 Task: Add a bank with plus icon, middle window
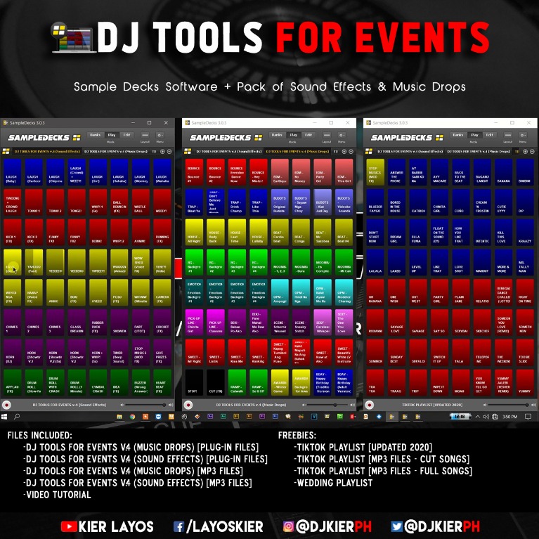pos(344,151)
